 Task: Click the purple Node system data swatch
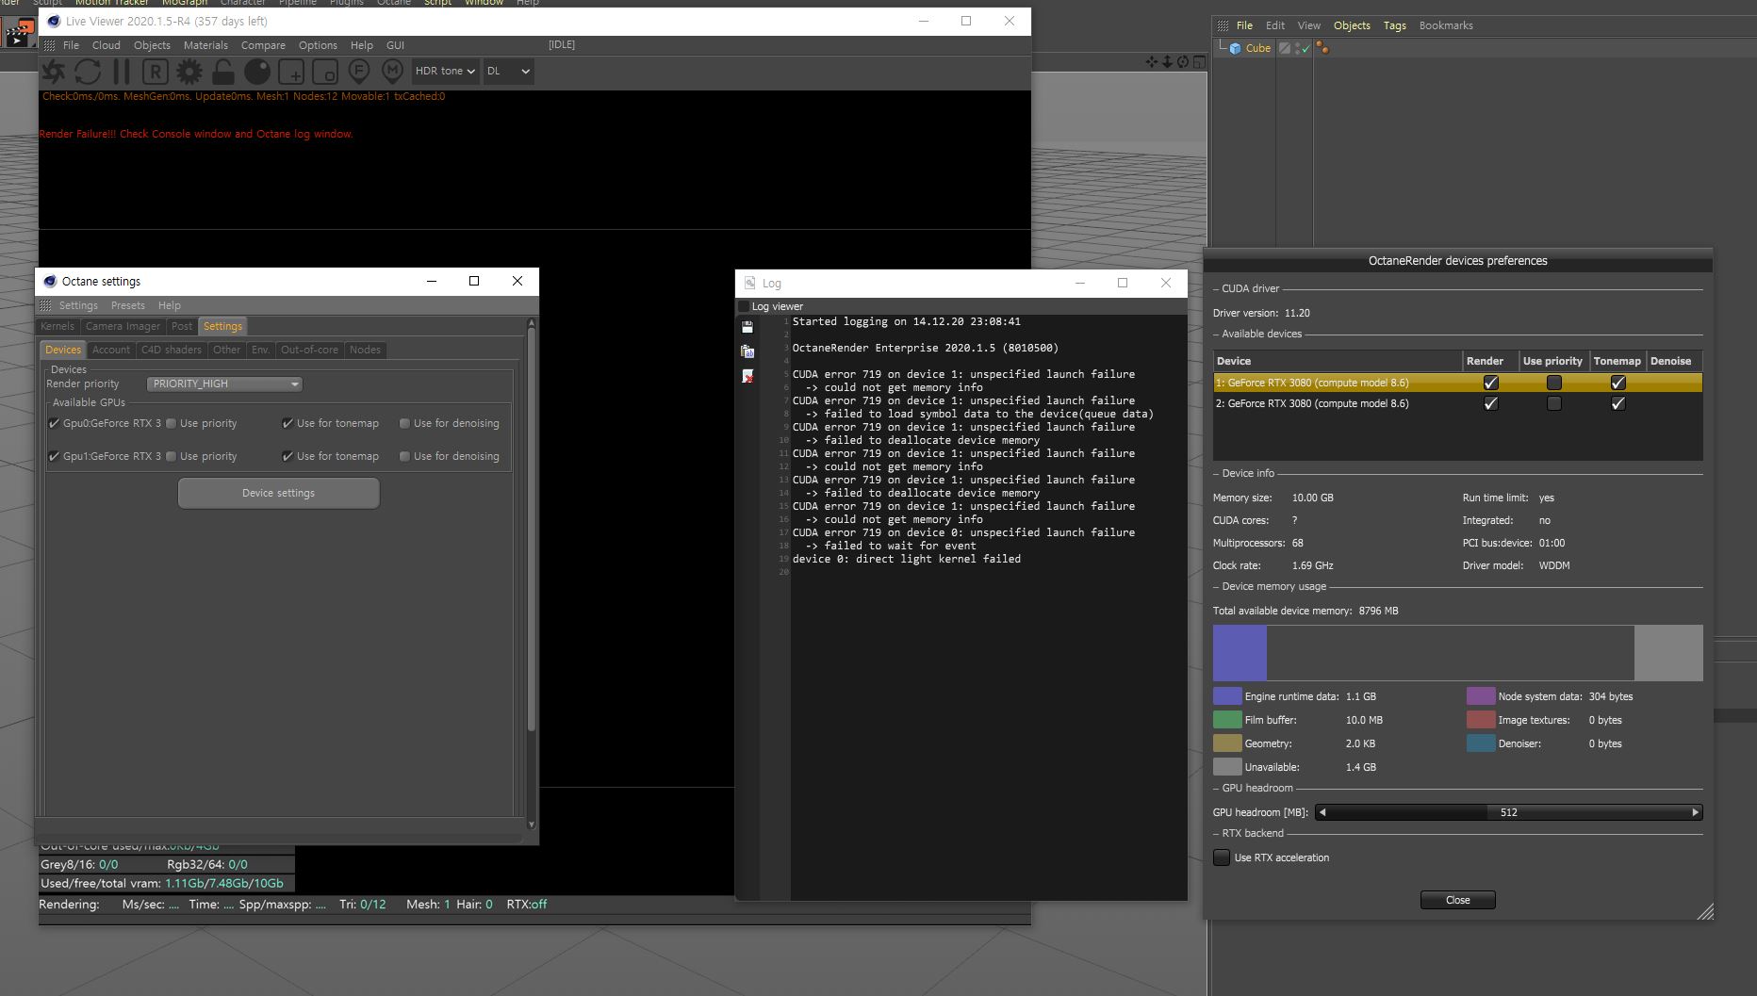point(1480,696)
